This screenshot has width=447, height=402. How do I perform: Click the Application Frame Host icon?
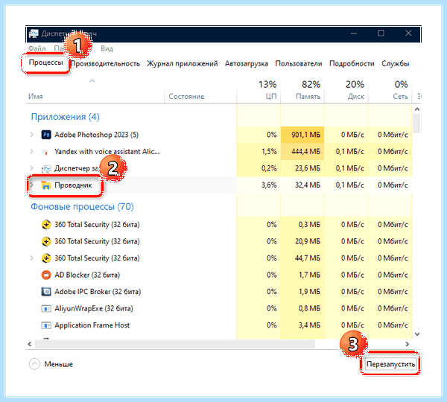(46, 325)
